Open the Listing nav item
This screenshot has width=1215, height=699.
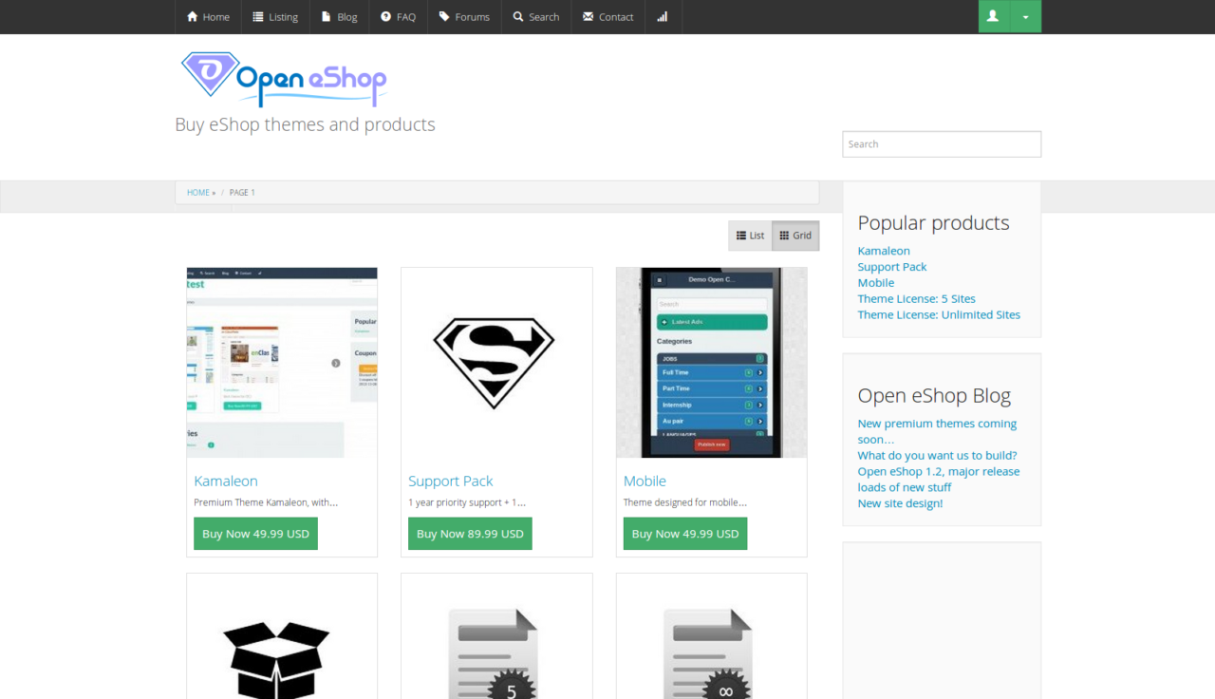275,17
